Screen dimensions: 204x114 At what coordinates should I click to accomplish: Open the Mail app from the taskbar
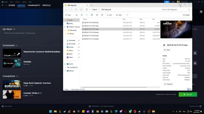107,111
